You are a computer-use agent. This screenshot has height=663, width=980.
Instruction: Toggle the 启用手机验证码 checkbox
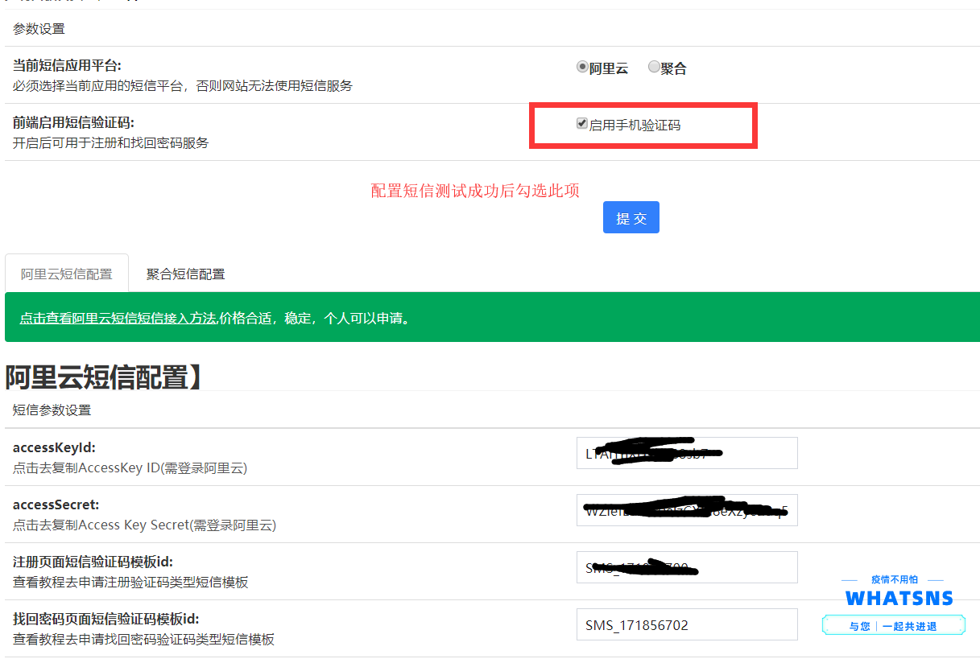coord(582,124)
